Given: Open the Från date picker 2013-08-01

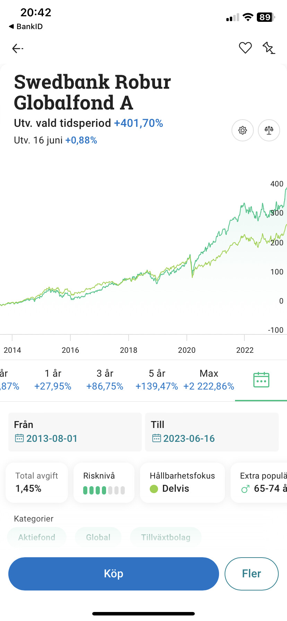Looking at the screenshot, I should click(52, 438).
